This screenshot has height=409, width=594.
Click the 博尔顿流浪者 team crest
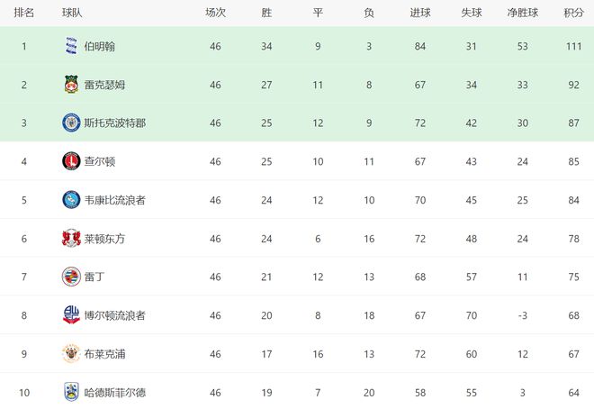[71, 315]
